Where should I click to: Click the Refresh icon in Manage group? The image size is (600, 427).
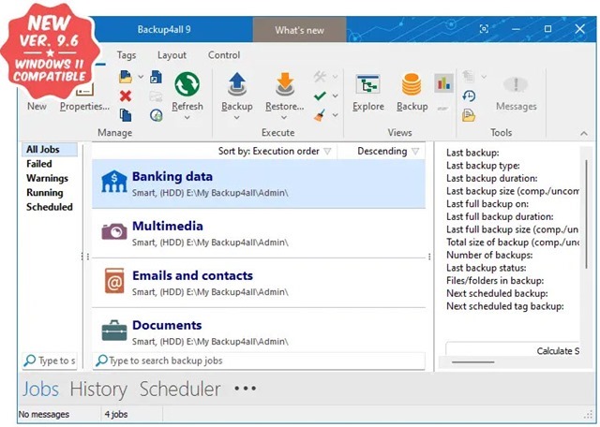[187, 85]
